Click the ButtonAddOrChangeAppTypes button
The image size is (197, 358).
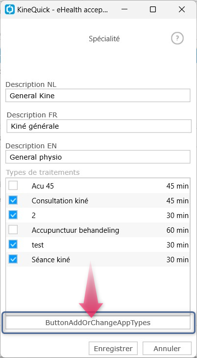[x=98, y=323]
